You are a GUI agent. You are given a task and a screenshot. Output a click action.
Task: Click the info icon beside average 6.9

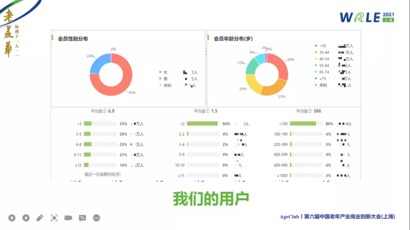(x=105, y=111)
